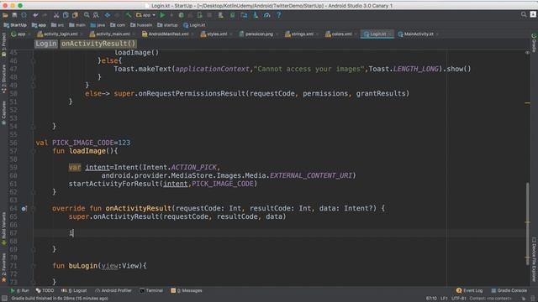
Task: Open the Android Profiler tool window
Action: pos(113,290)
